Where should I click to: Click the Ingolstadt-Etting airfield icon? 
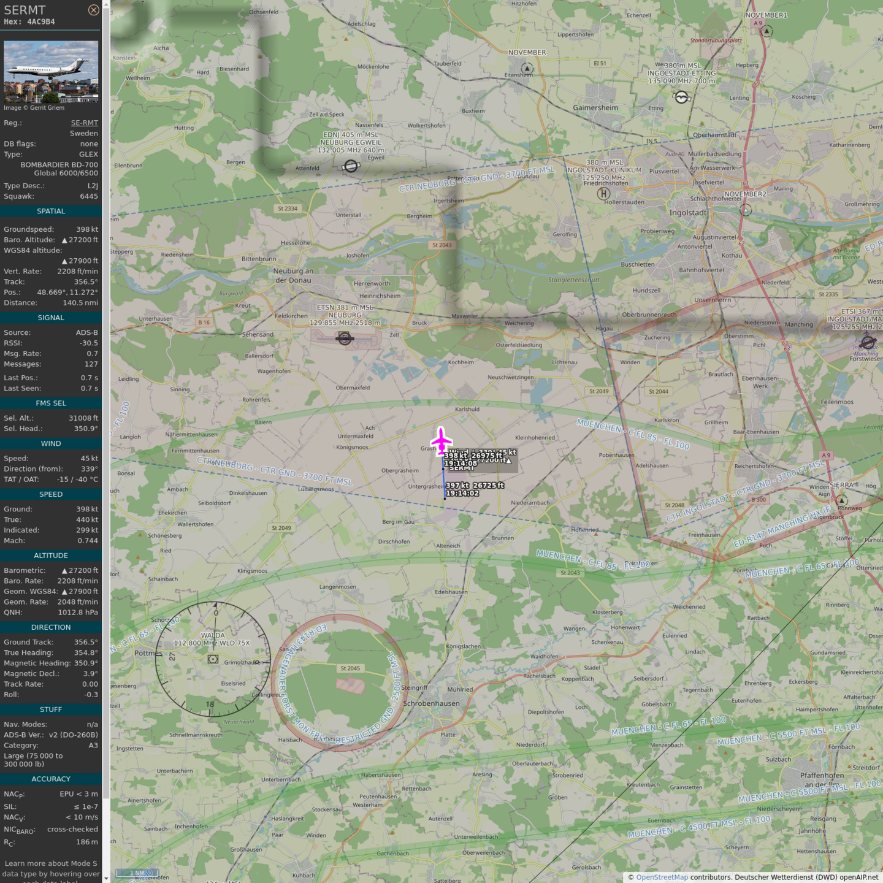[x=681, y=97]
